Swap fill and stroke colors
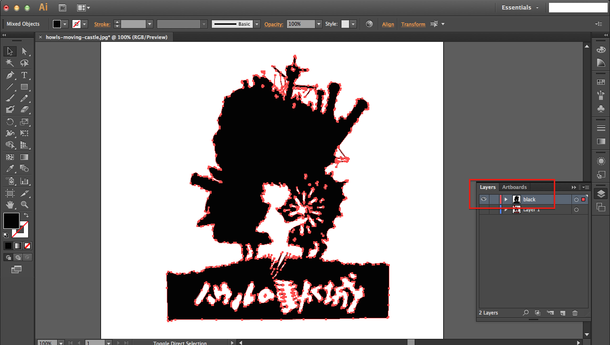Screen dimensions: 610x345 tap(26, 216)
